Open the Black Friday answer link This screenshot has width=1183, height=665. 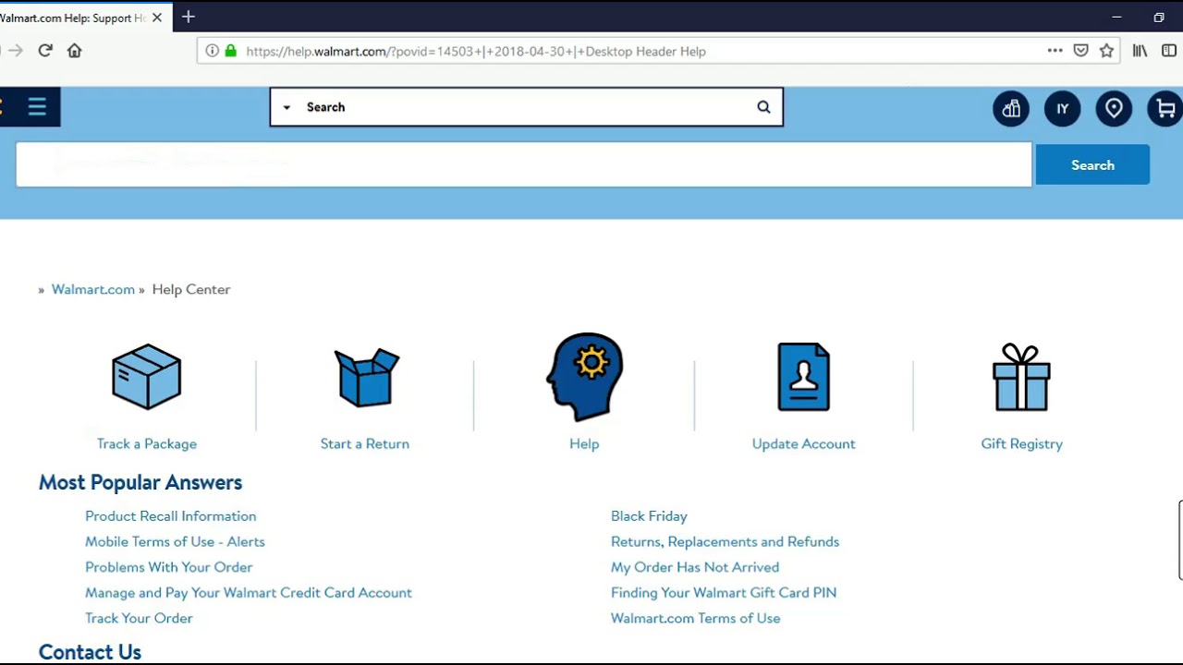pyautogui.click(x=649, y=516)
